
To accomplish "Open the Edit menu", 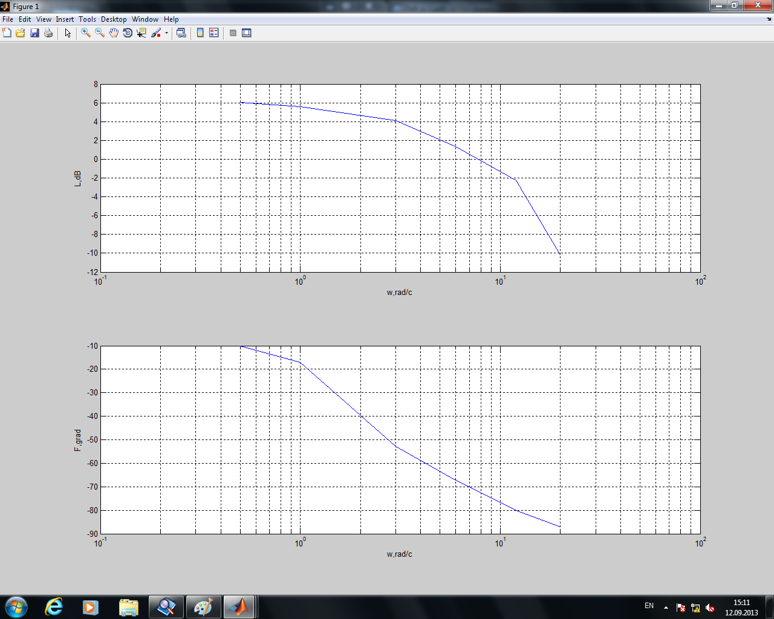I will (x=25, y=19).
